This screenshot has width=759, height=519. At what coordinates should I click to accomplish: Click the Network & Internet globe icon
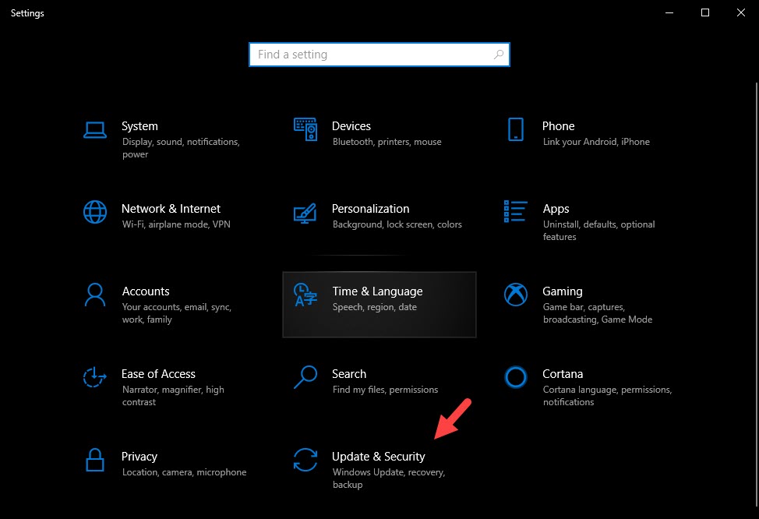[x=95, y=212]
